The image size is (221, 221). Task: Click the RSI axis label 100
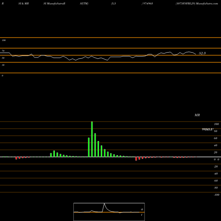click(x=4, y=40)
